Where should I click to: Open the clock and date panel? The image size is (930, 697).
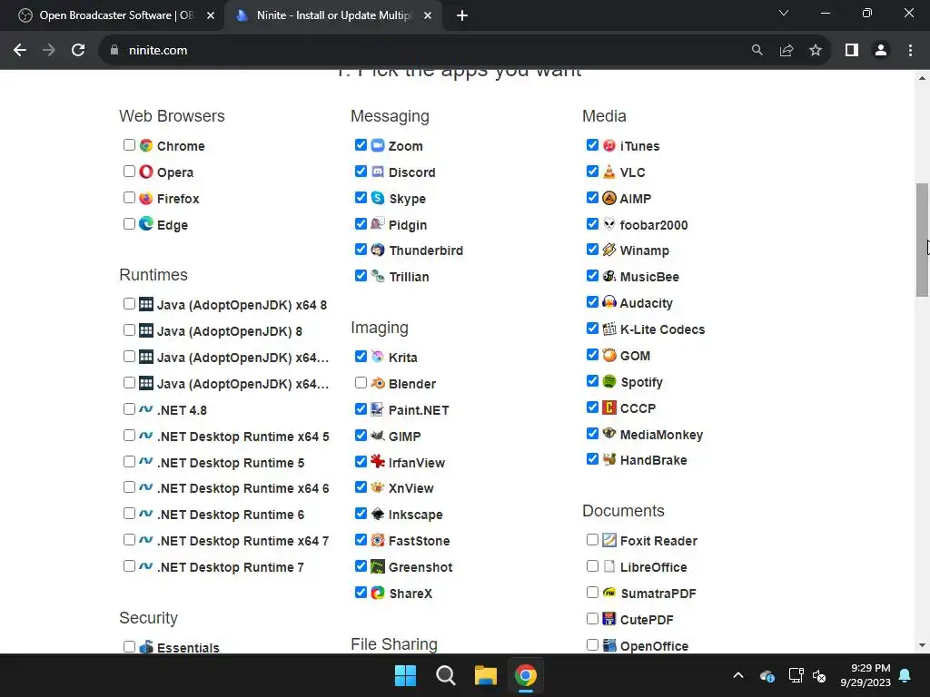click(x=866, y=675)
